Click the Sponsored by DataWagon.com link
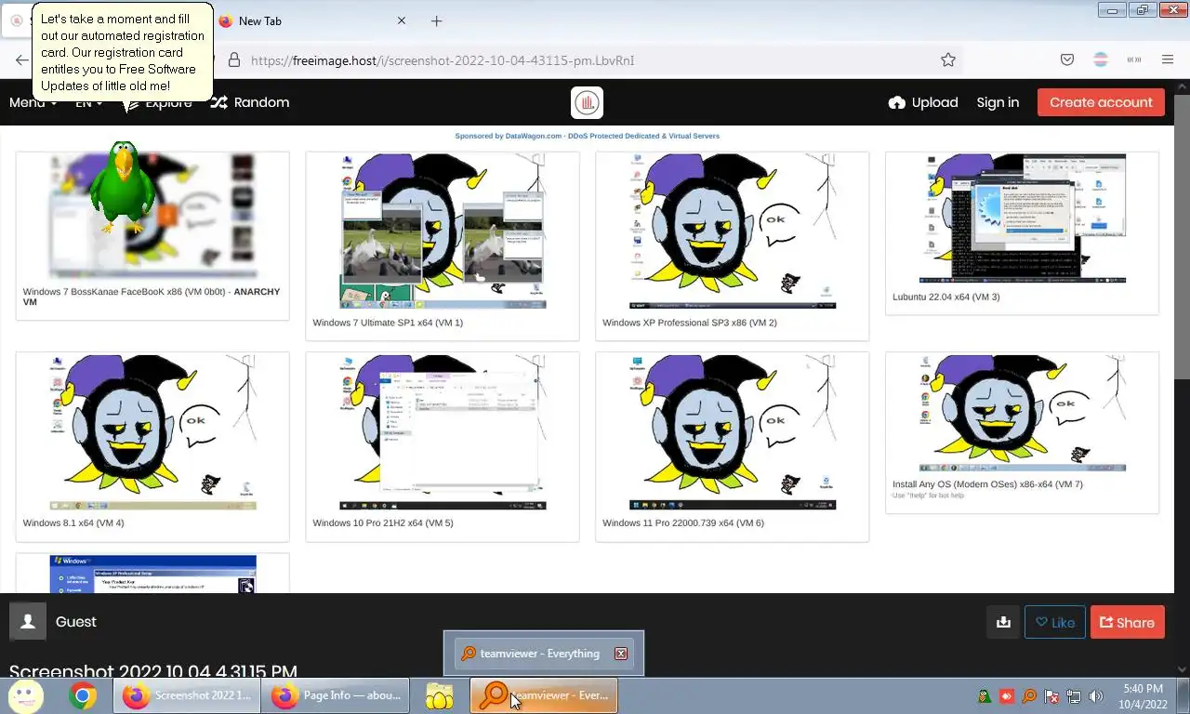The height and width of the screenshot is (714, 1190). pyautogui.click(x=587, y=136)
